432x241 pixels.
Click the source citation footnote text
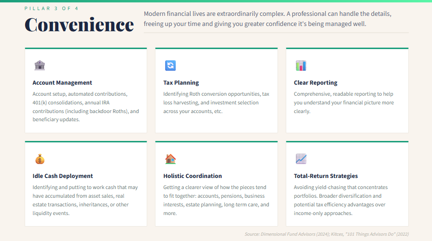[x=326, y=234]
